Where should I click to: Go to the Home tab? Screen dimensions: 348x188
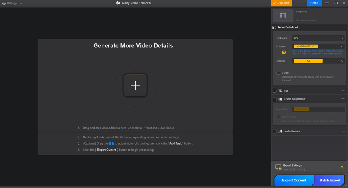[314, 3]
